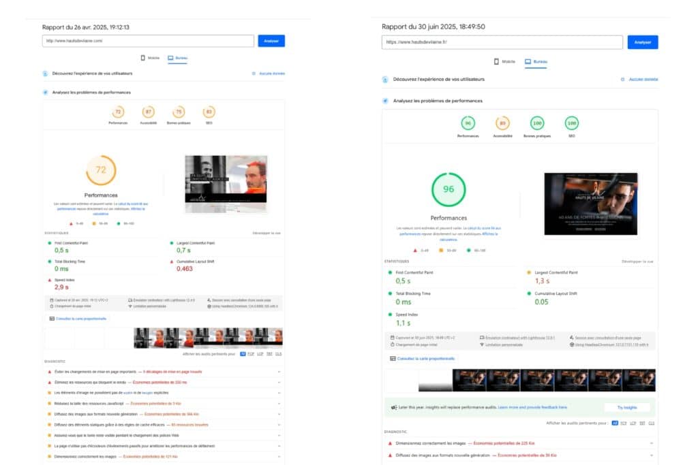Image resolution: width=698 pixels, height=465 pixels.
Task: Click megaphone icon in insights banner
Action: coord(393,407)
